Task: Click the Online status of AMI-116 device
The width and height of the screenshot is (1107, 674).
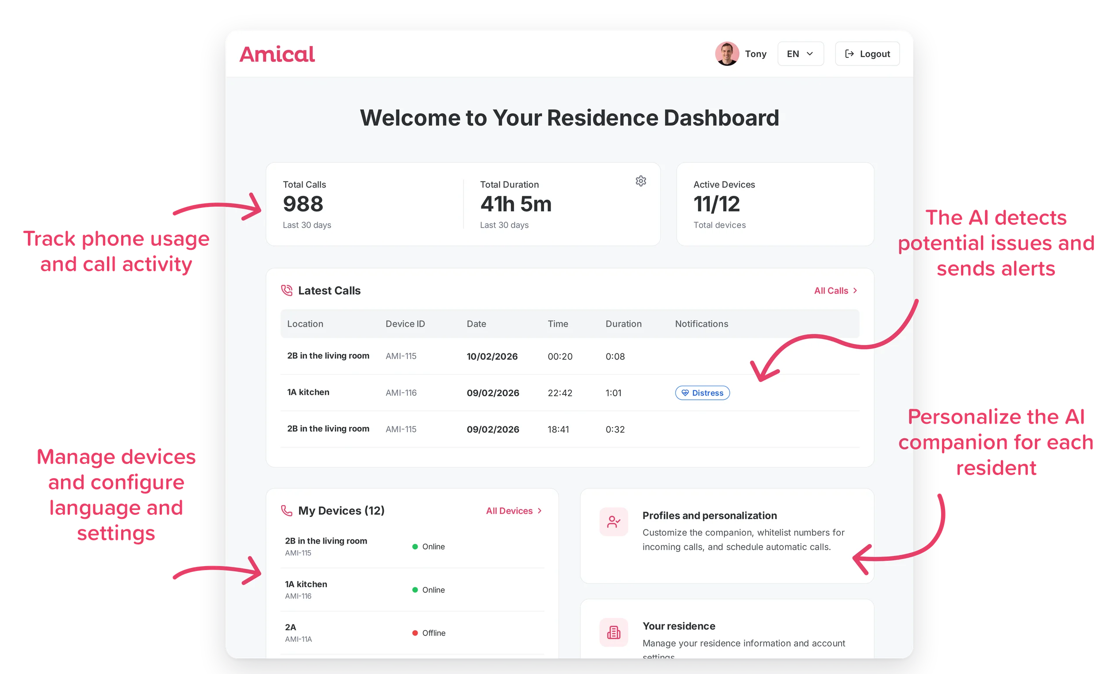Action: [429, 590]
